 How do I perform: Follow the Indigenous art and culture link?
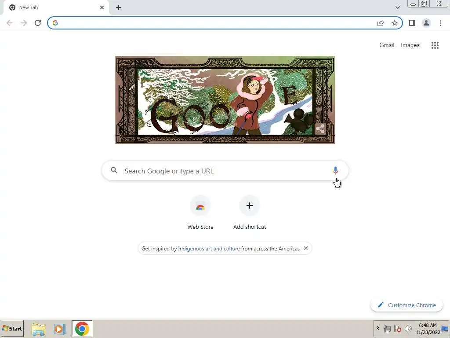click(x=209, y=249)
